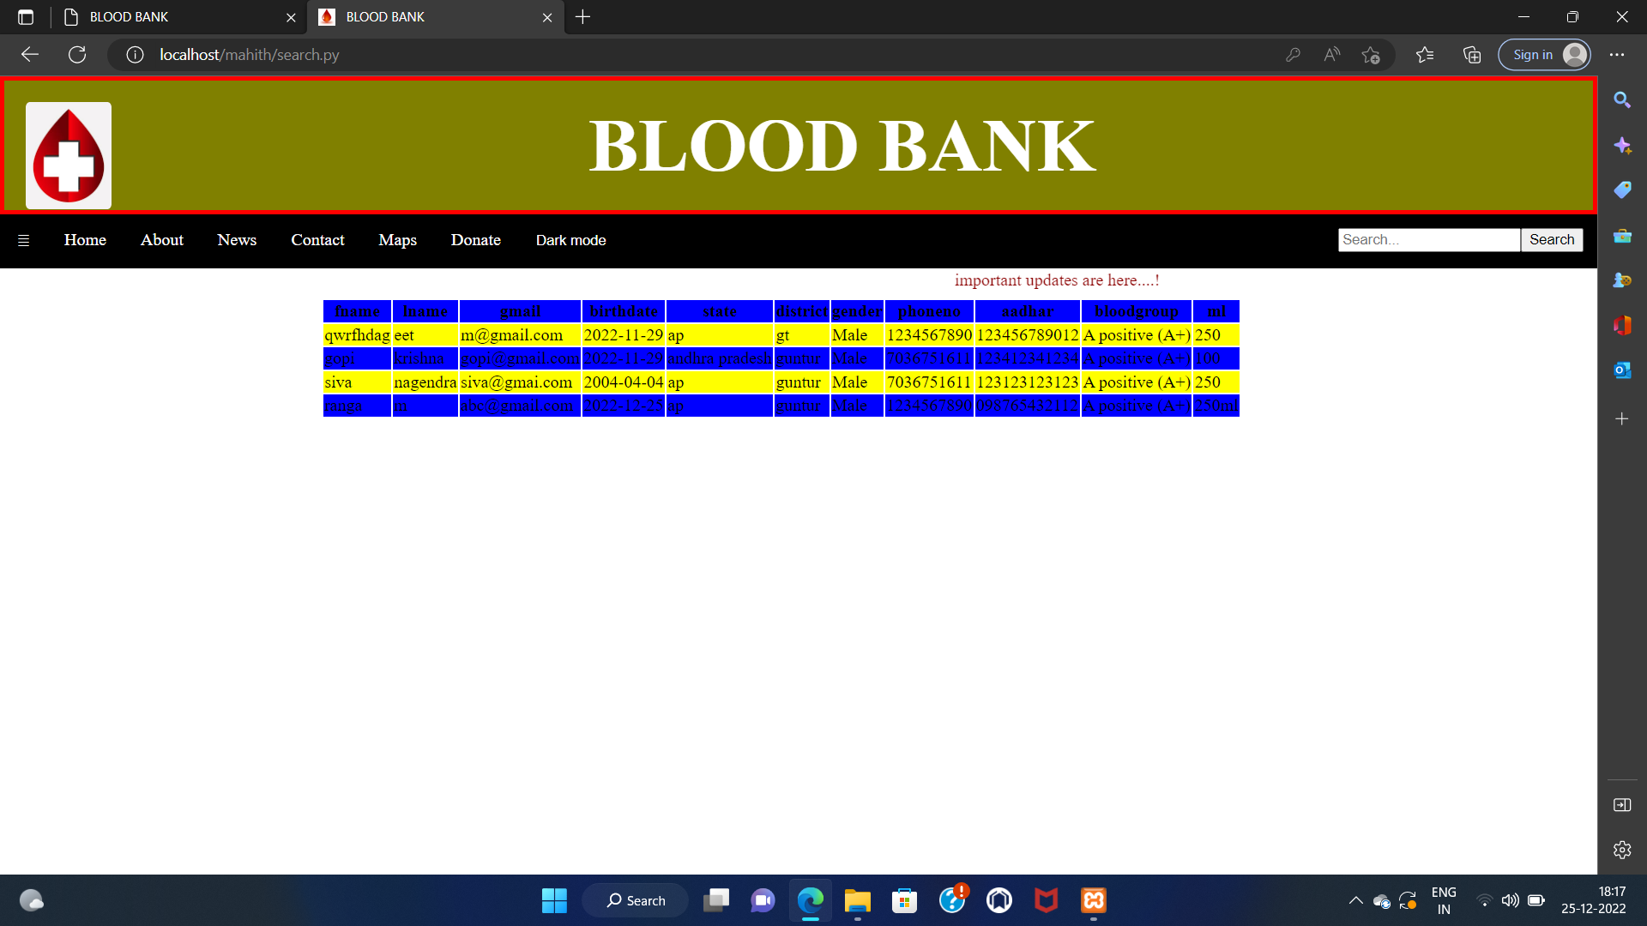Select the Search icon in Edge sidebar
The height and width of the screenshot is (926, 1647).
tap(1622, 100)
